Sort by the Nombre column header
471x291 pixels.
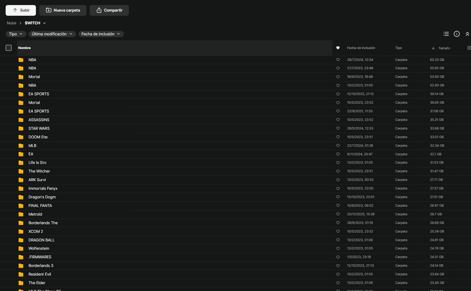[24, 48]
